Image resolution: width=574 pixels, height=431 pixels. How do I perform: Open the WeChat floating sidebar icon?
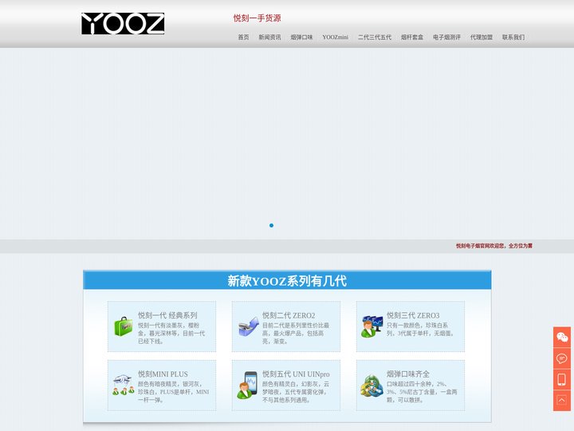click(562, 337)
